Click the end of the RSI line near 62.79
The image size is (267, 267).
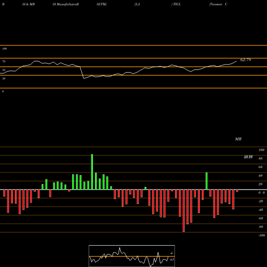tap(237, 61)
